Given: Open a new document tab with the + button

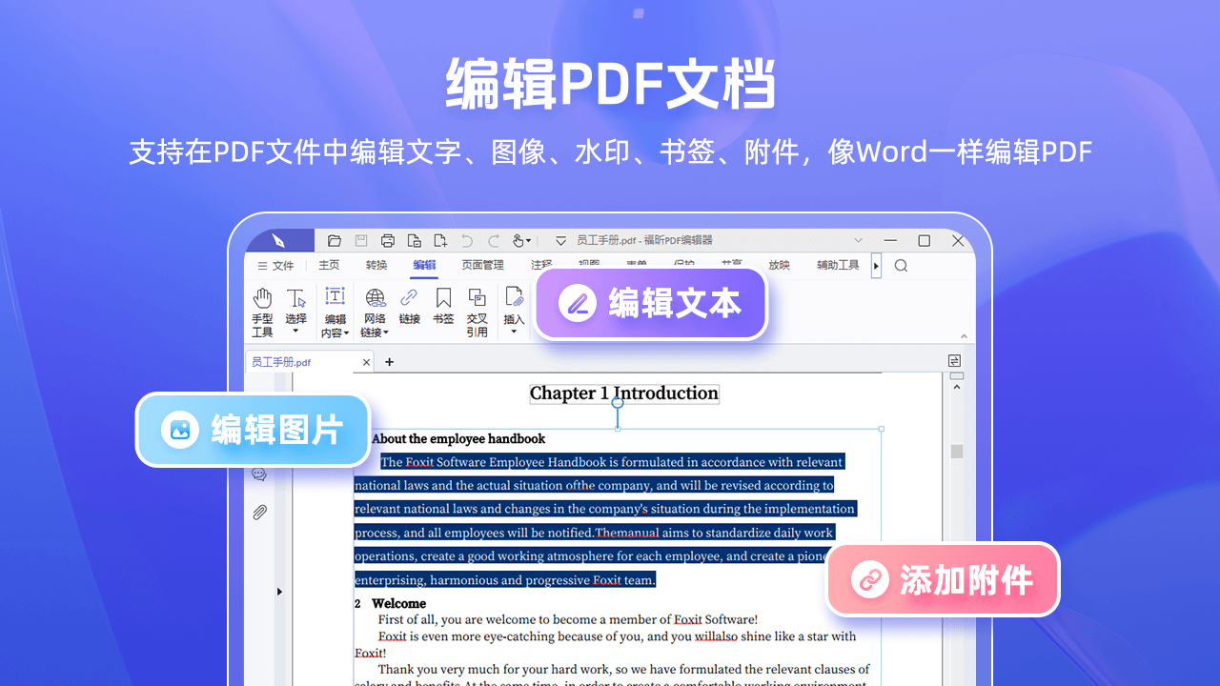Looking at the screenshot, I should [x=389, y=363].
